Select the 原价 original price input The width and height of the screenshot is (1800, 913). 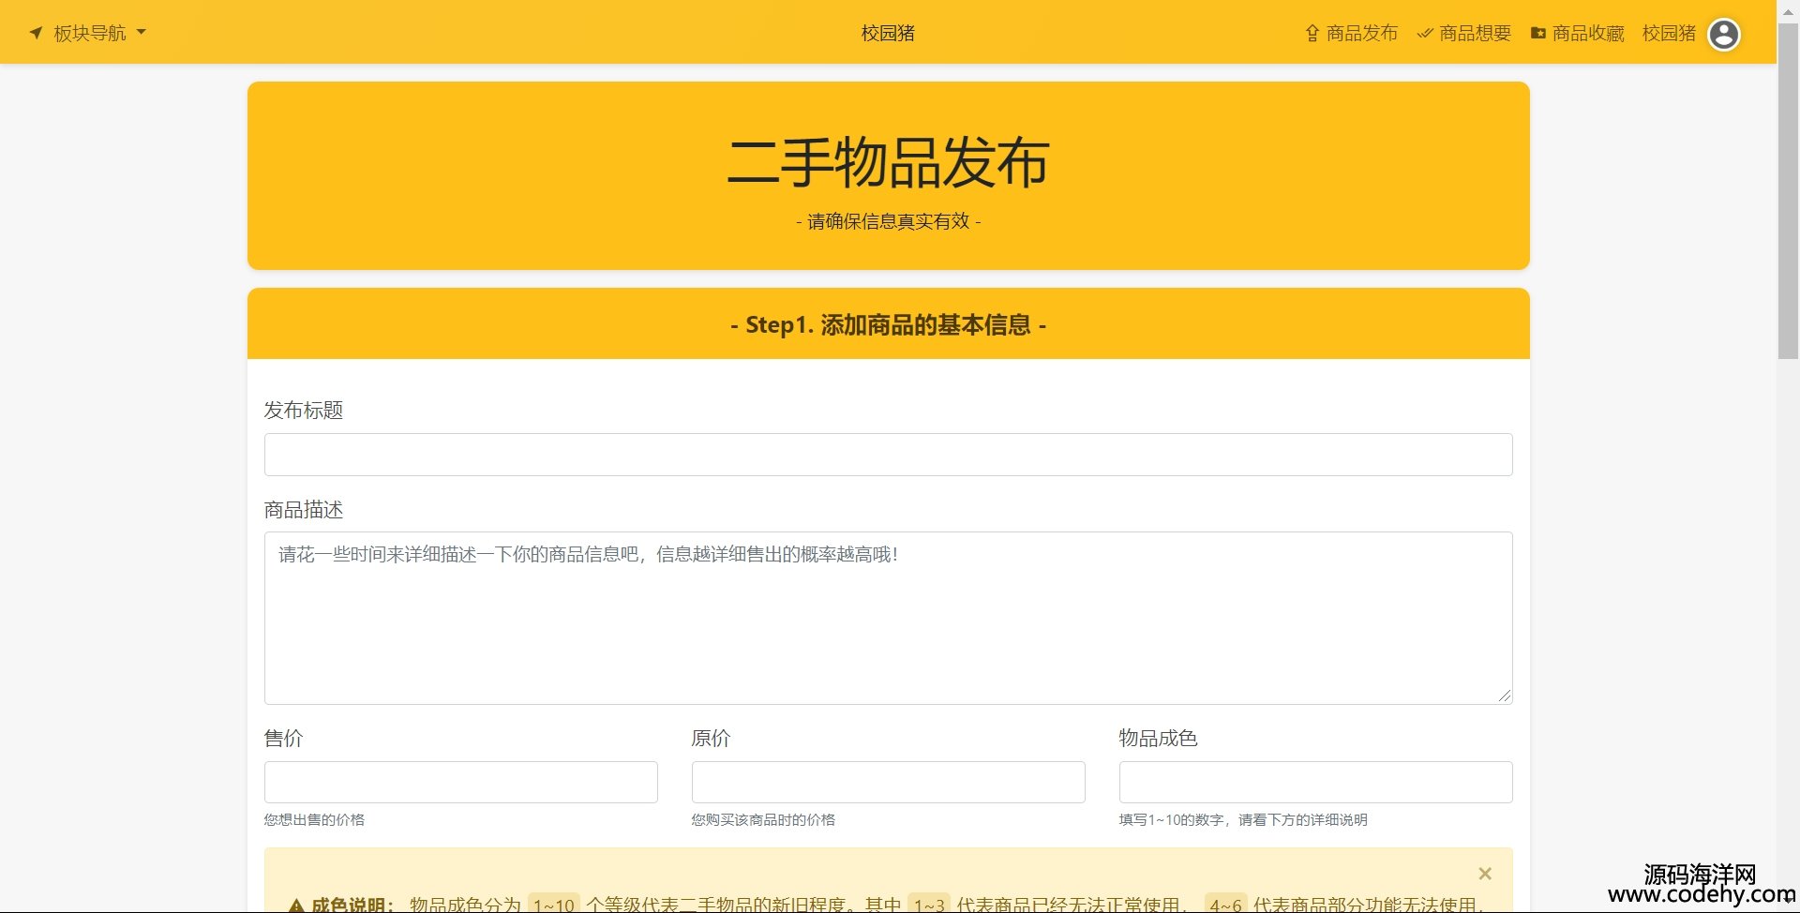click(x=888, y=782)
